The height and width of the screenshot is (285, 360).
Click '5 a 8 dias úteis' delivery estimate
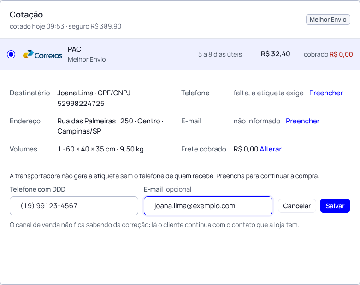(x=220, y=54)
